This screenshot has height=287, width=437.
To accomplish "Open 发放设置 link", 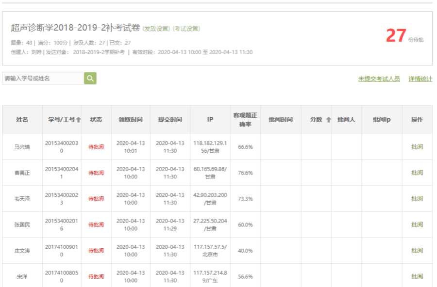I will coord(156,29).
